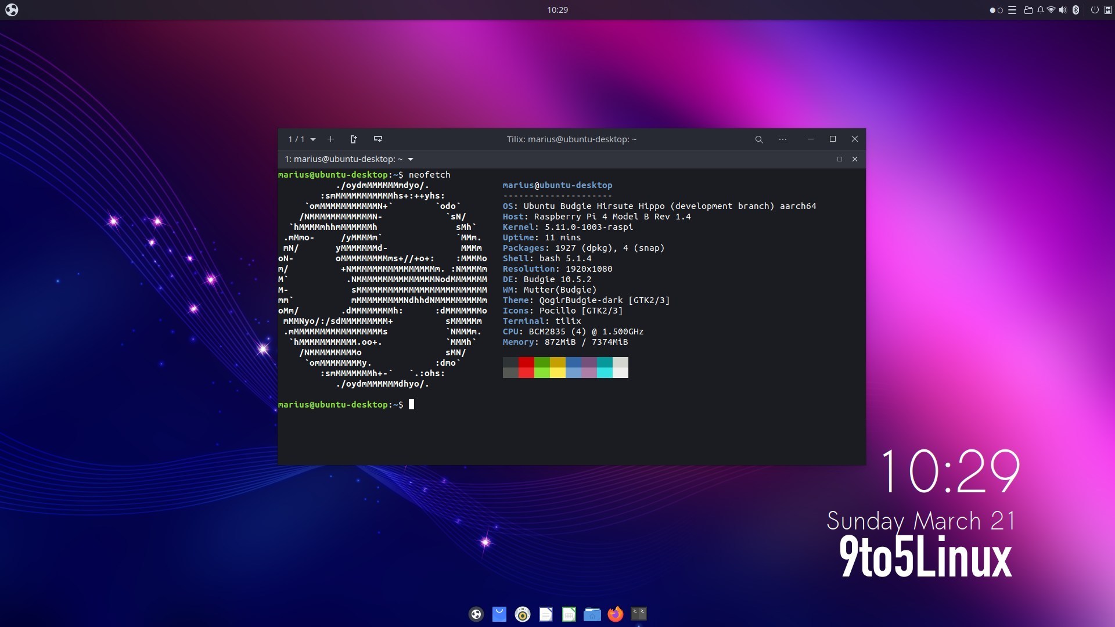Open the power menu icon
The image size is (1115, 627).
point(1094,10)
